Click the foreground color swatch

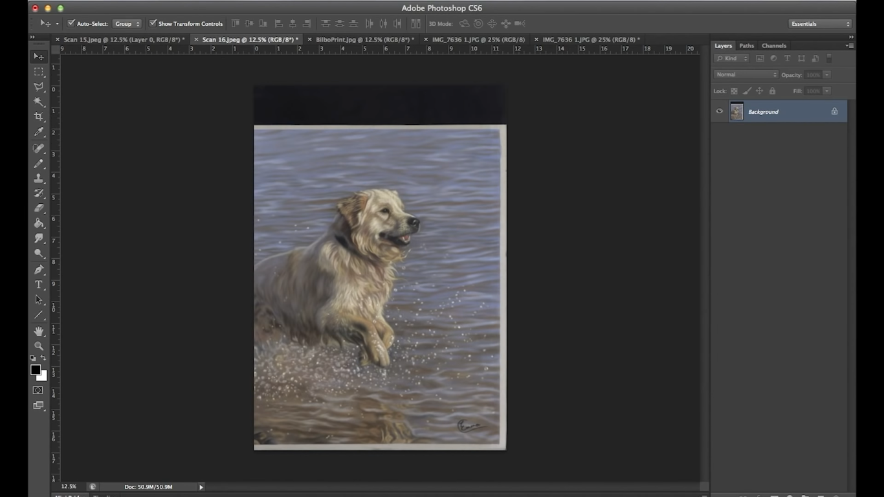tap(36, 370)
